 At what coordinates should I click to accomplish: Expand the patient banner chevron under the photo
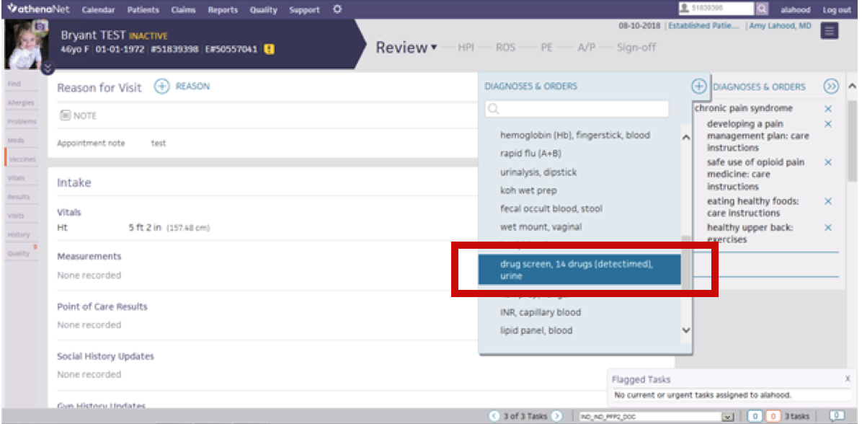coord(48,69)
